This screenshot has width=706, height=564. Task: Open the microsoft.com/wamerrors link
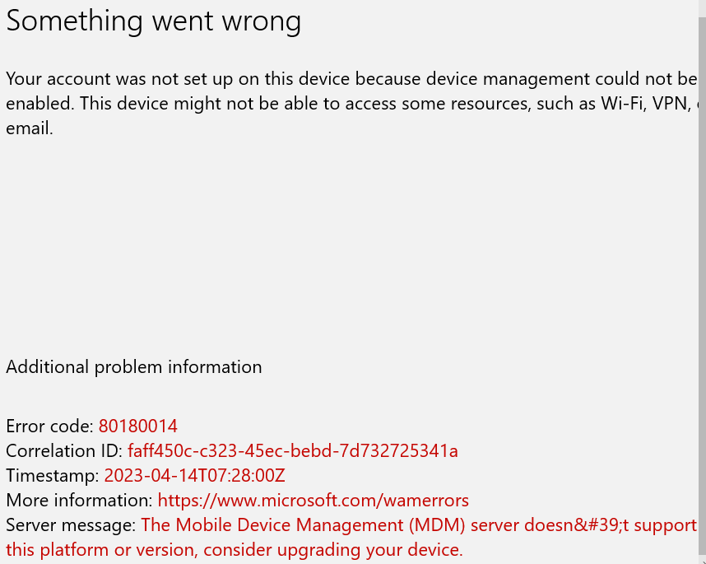click(x=313, y=501)
